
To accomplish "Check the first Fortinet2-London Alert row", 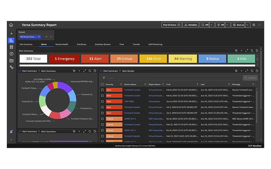I will (102, 90).
